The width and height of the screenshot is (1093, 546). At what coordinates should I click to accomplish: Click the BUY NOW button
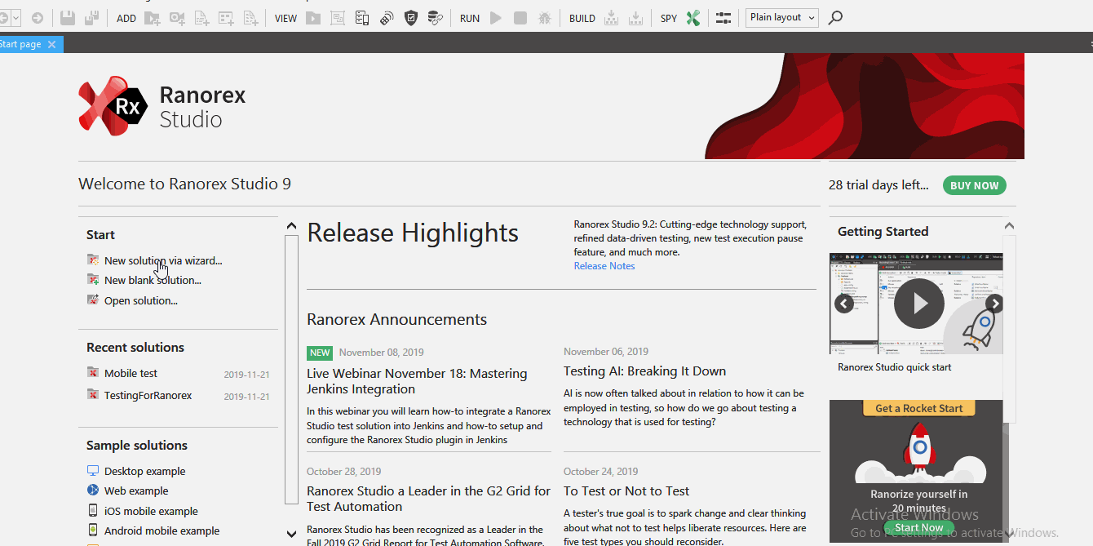[974, 185]
